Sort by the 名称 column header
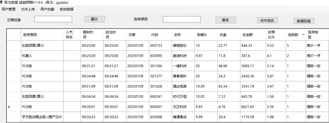 [x=183, y=35]
